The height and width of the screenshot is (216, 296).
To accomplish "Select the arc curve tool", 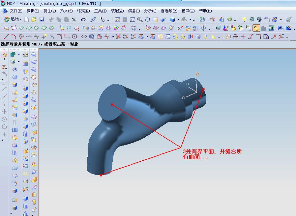I will pyautogui.click(x=14, y=37).
